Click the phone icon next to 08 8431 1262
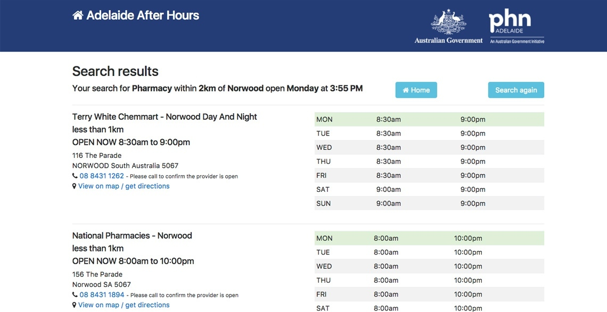This screenshot has width=607, height=312. 74,175
